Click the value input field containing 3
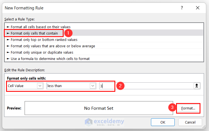The height and width of the screenshot is (131, 209). [x=107, y=86]
